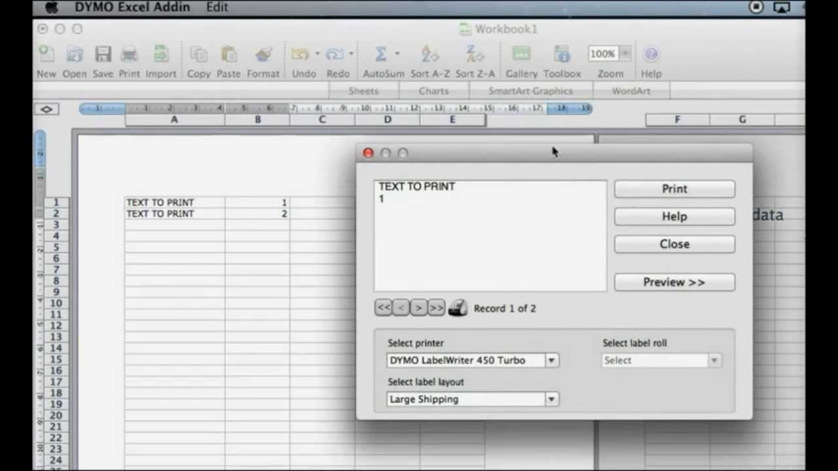838x471 pixels.
Task: Click cell B1 with value 1
Action: click(x=257, y=203)
